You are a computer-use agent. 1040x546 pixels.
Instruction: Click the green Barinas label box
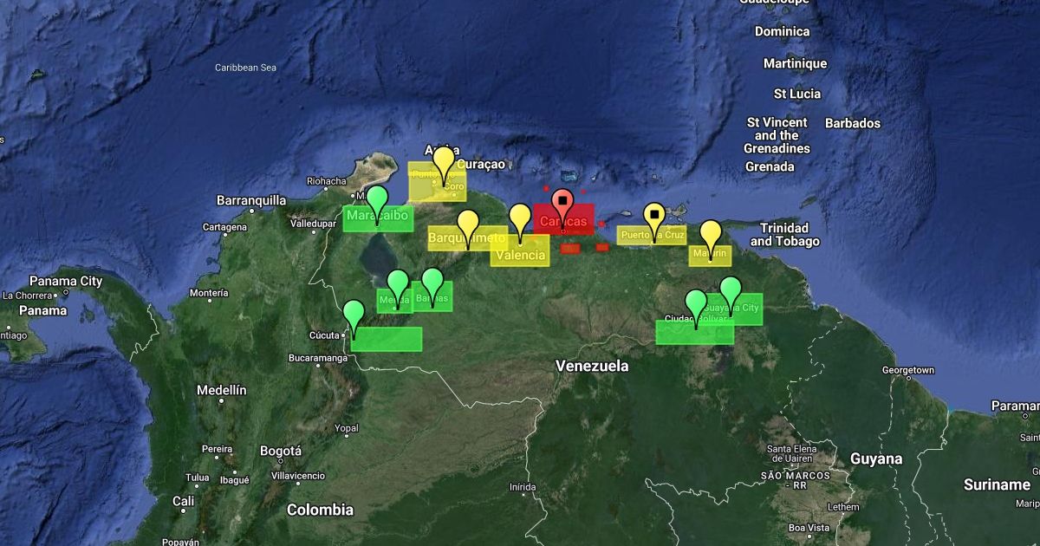(x=432, y=296)
